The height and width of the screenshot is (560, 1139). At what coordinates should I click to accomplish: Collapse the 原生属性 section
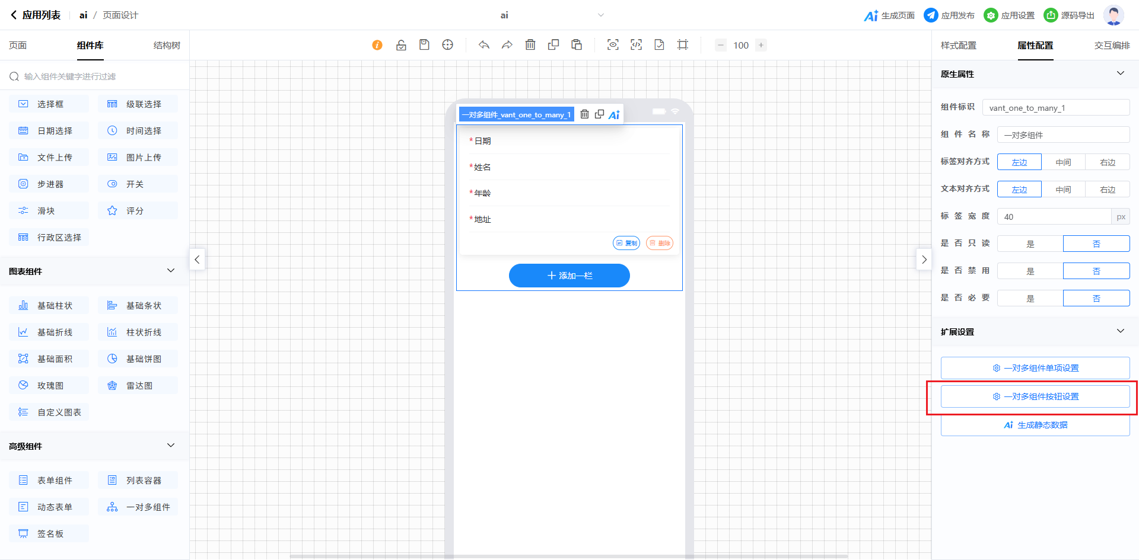pyautogui.click(x=1120, y=73)
